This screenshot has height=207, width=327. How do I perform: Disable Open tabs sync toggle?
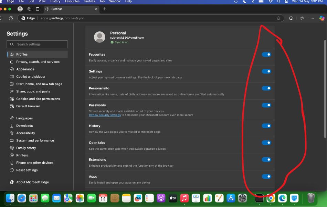pyautogui.click(x=266, y=143)
